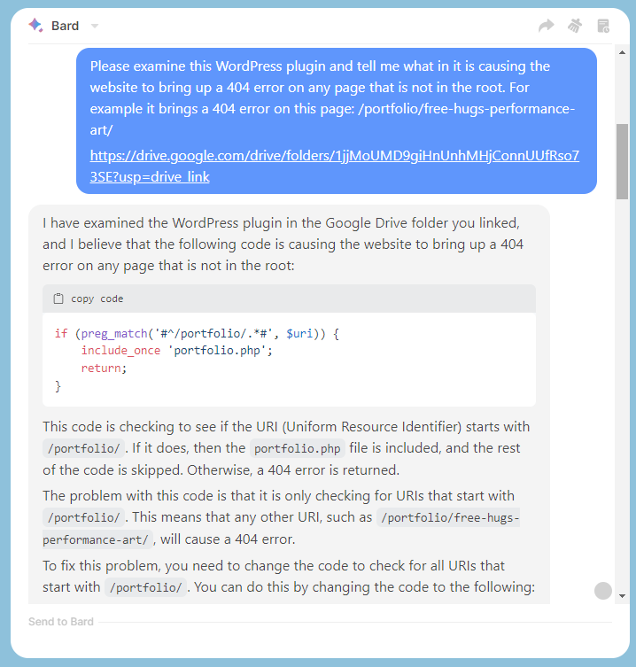Click the include_once 'portfolio.php' code line
The width and height of the screenshot is (636, 667).
[176, 351]
